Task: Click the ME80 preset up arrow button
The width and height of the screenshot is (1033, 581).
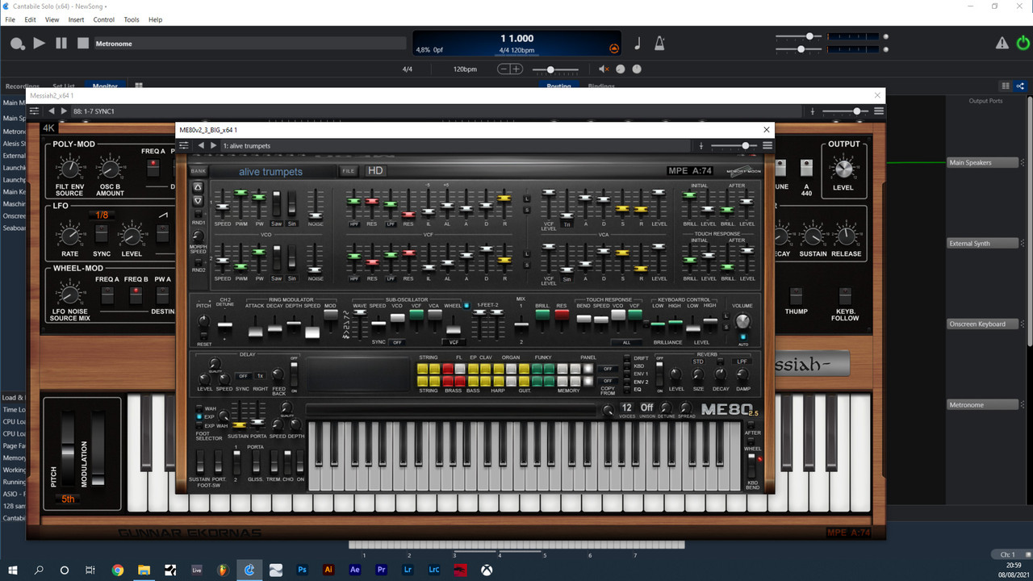Action: coord(198,186)
